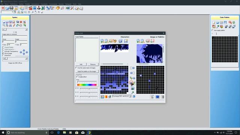Click blue arrow apply icon beside the Exchange dropdown
The height and width of the screenshot is (135, 240).
pos(134,96)
